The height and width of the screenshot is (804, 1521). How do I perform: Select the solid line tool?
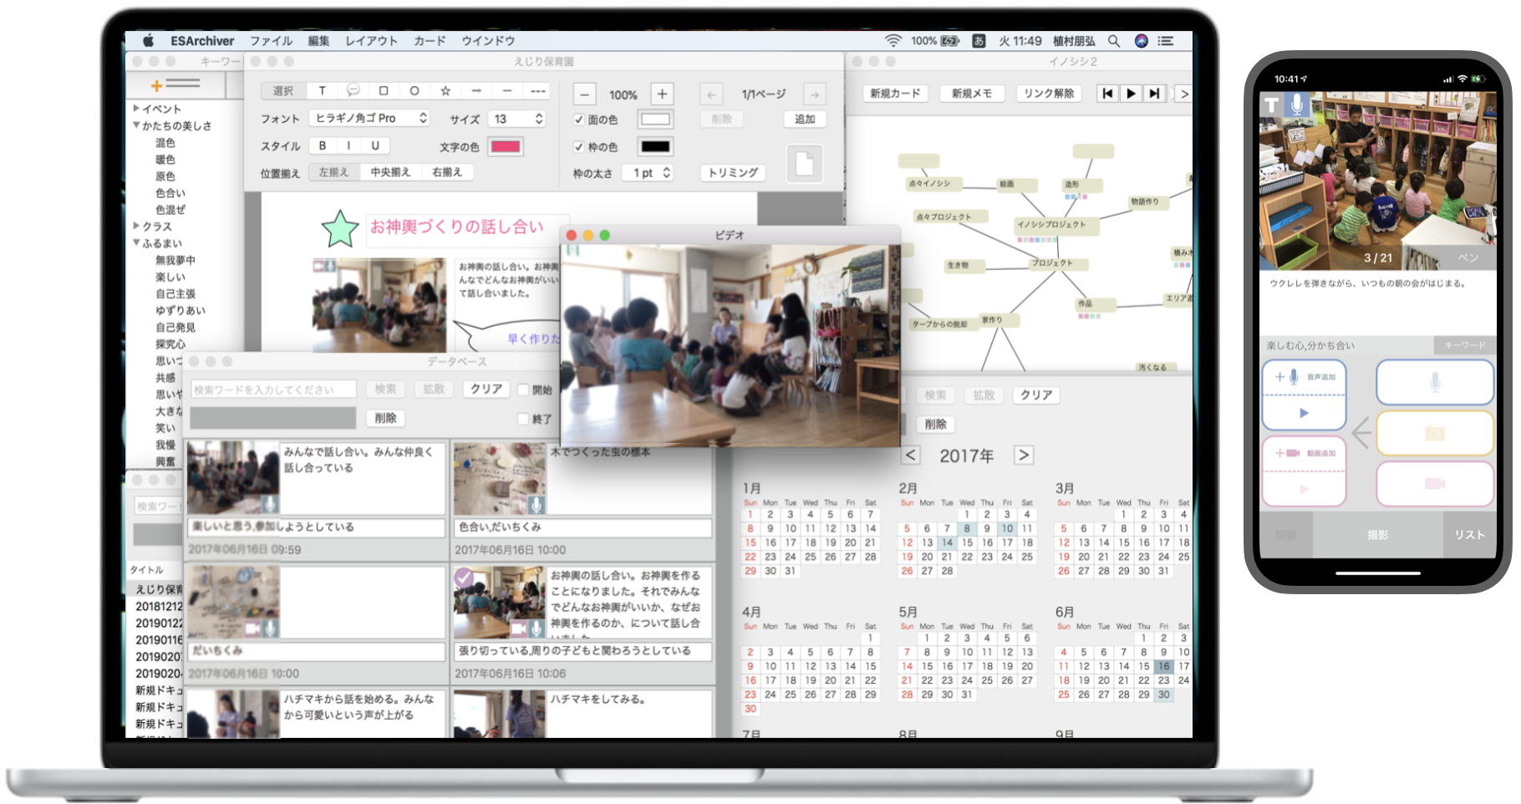[x=507, y=91]
